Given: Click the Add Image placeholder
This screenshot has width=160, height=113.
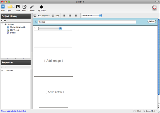Looking at the screenshot, I should point(54,62).
